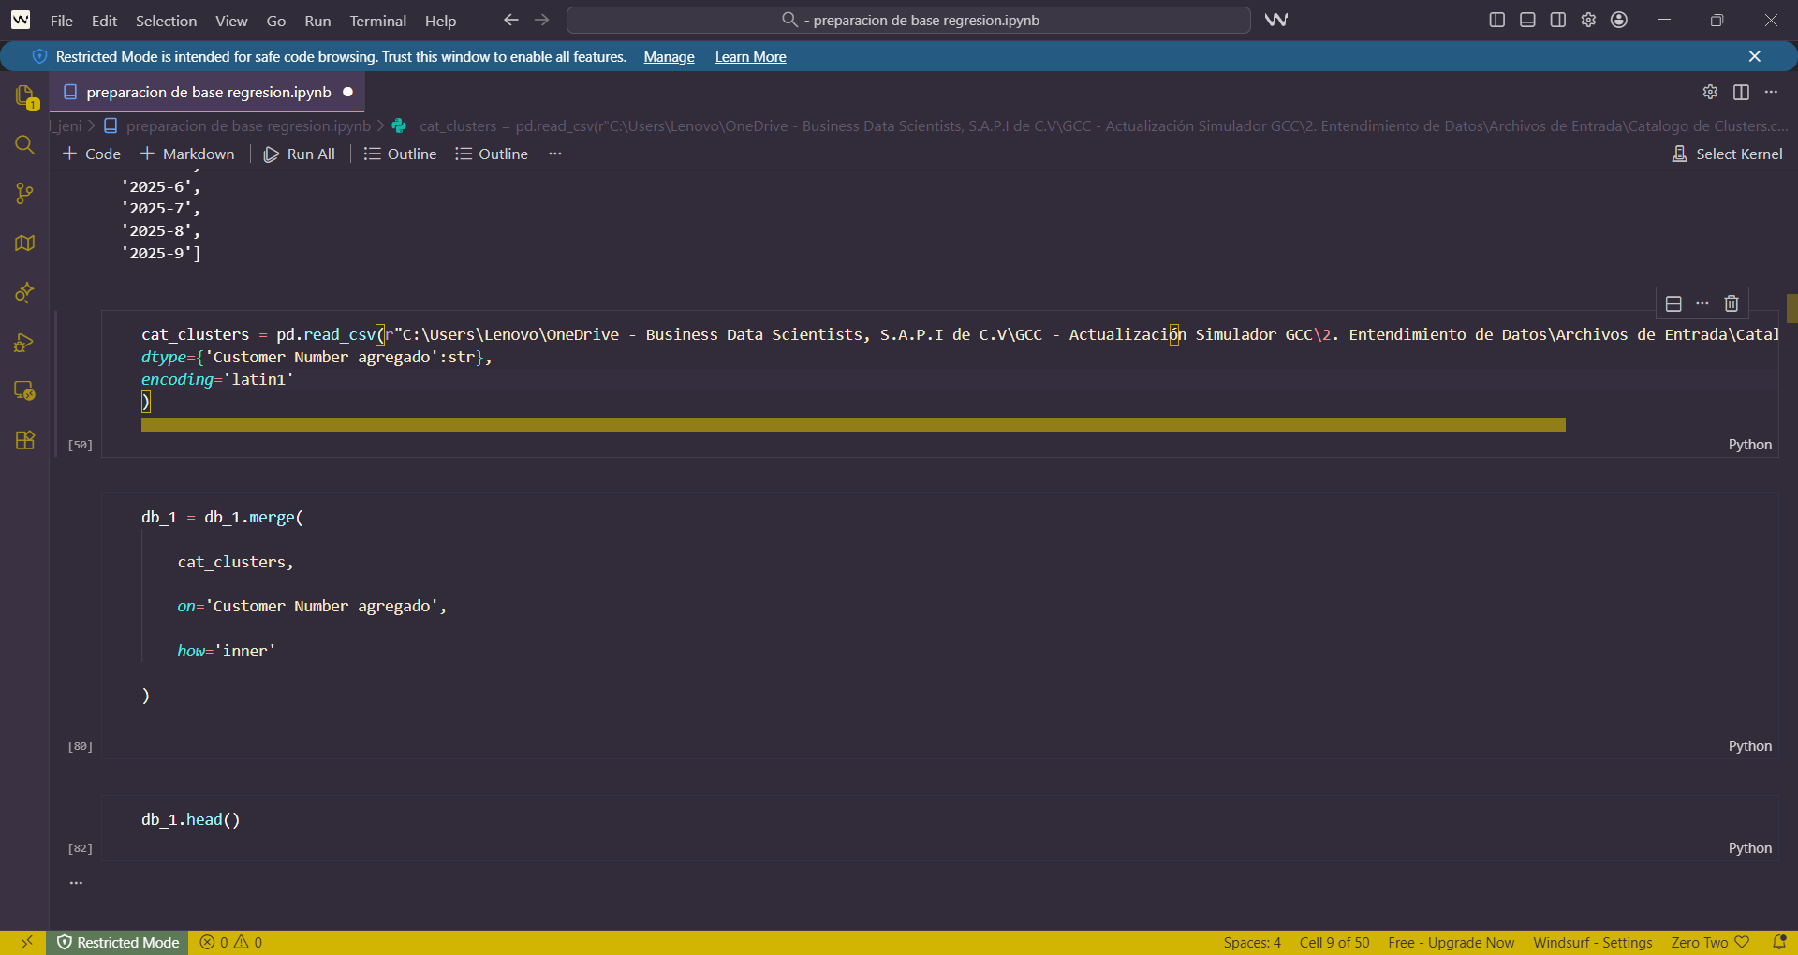Open the Extensions view
This screenshot has height=955, width=1798.
click(x=25, y=440)
